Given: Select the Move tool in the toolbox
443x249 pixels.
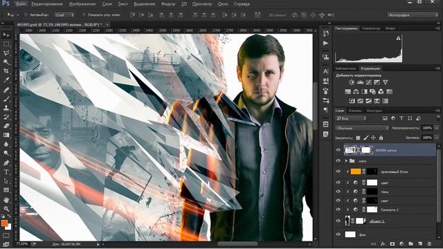Looking at the screenshot, I should click(6, 35).
